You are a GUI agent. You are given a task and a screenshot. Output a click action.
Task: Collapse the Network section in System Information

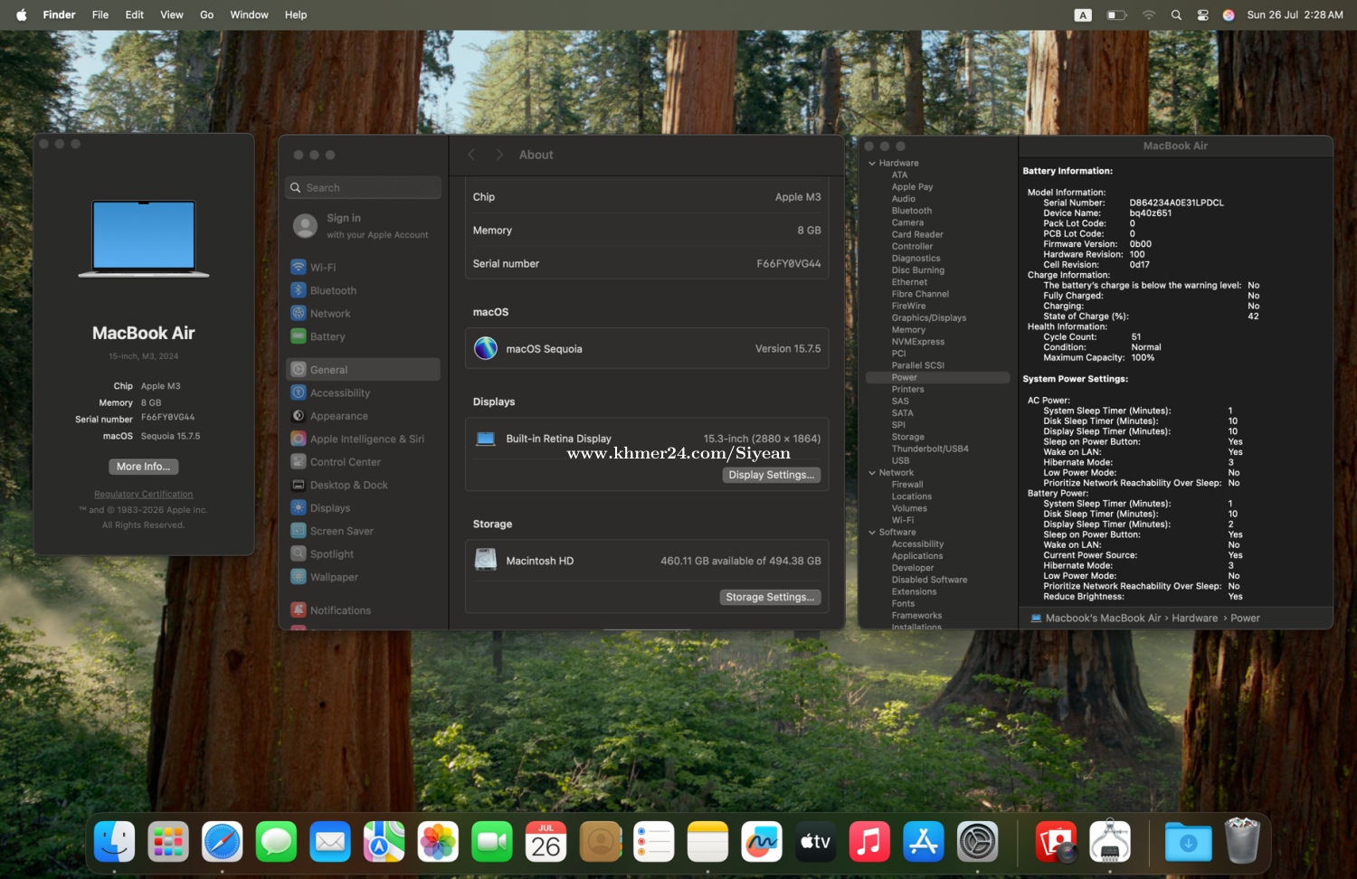pyautogui.click(x=872, y=473)
